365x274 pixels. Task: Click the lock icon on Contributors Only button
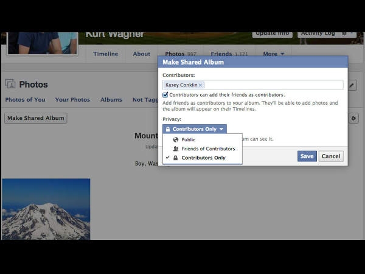[x=168, y=129]
